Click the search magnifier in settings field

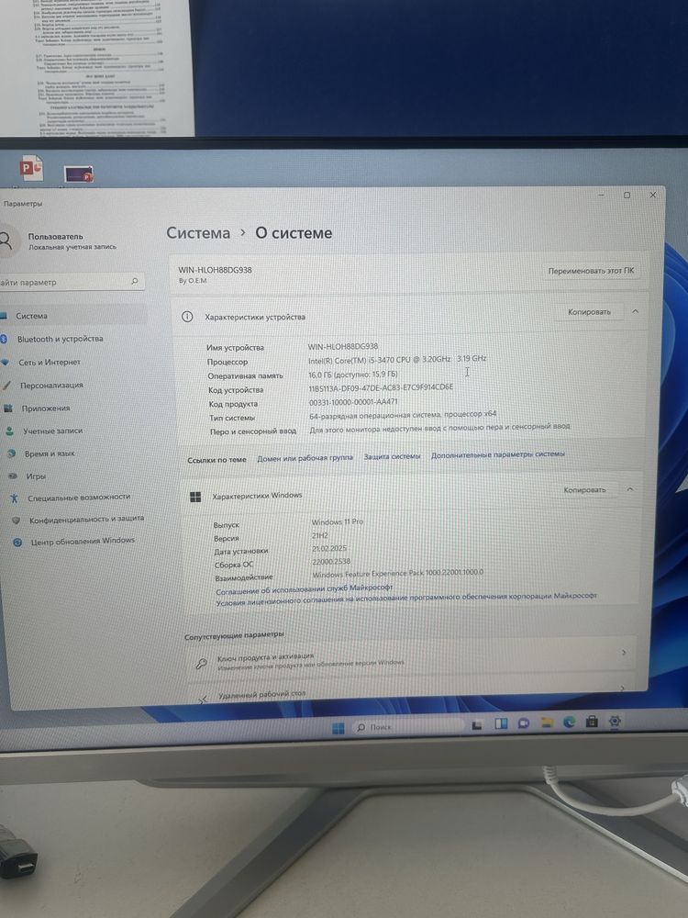point(135,282)
